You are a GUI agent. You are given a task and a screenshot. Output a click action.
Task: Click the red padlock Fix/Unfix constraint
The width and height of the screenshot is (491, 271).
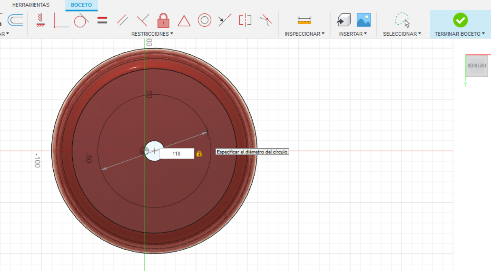[x=163, y=20]
